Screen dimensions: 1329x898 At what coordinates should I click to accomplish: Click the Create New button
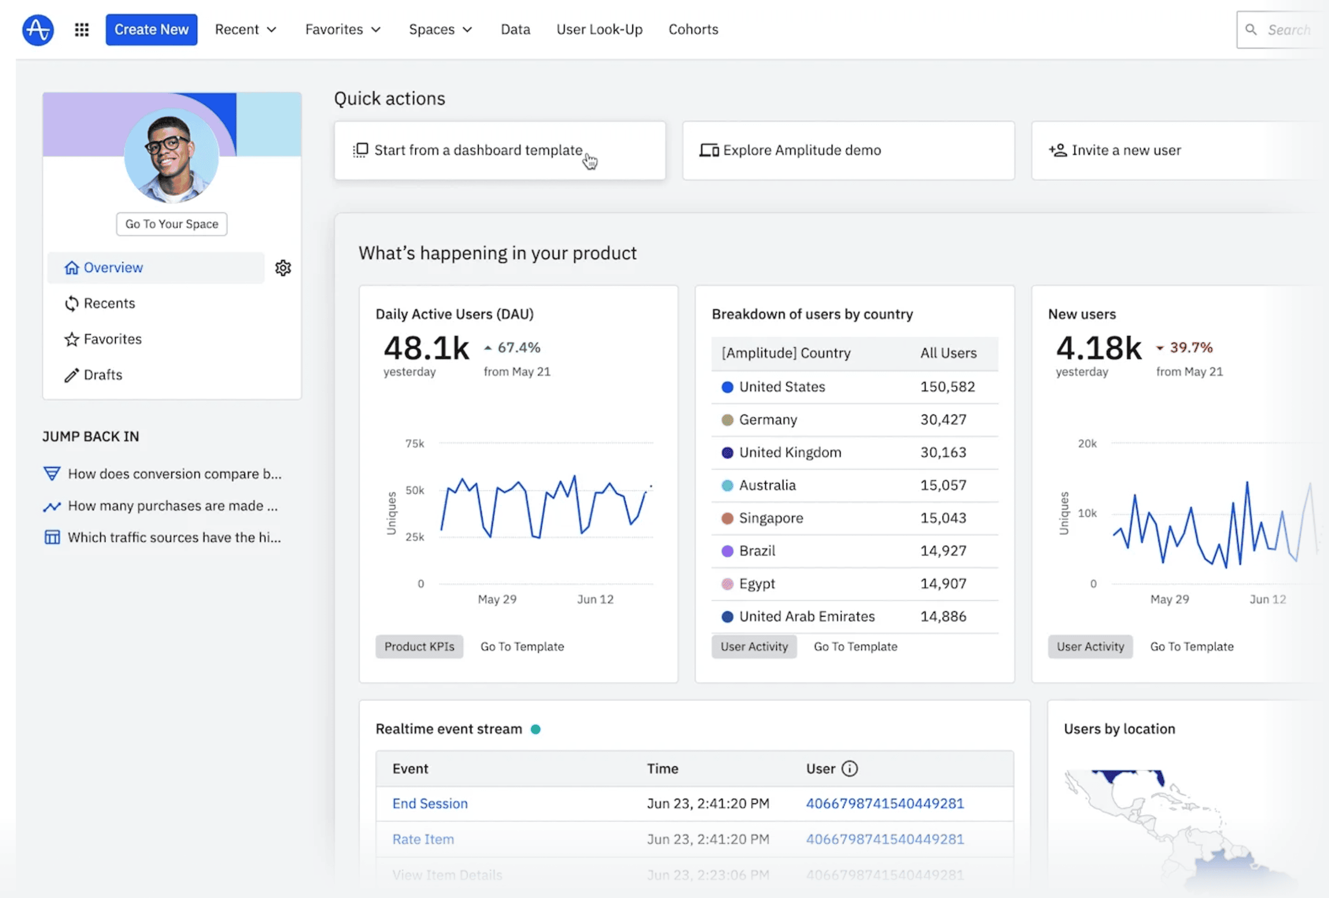[151, 29]
